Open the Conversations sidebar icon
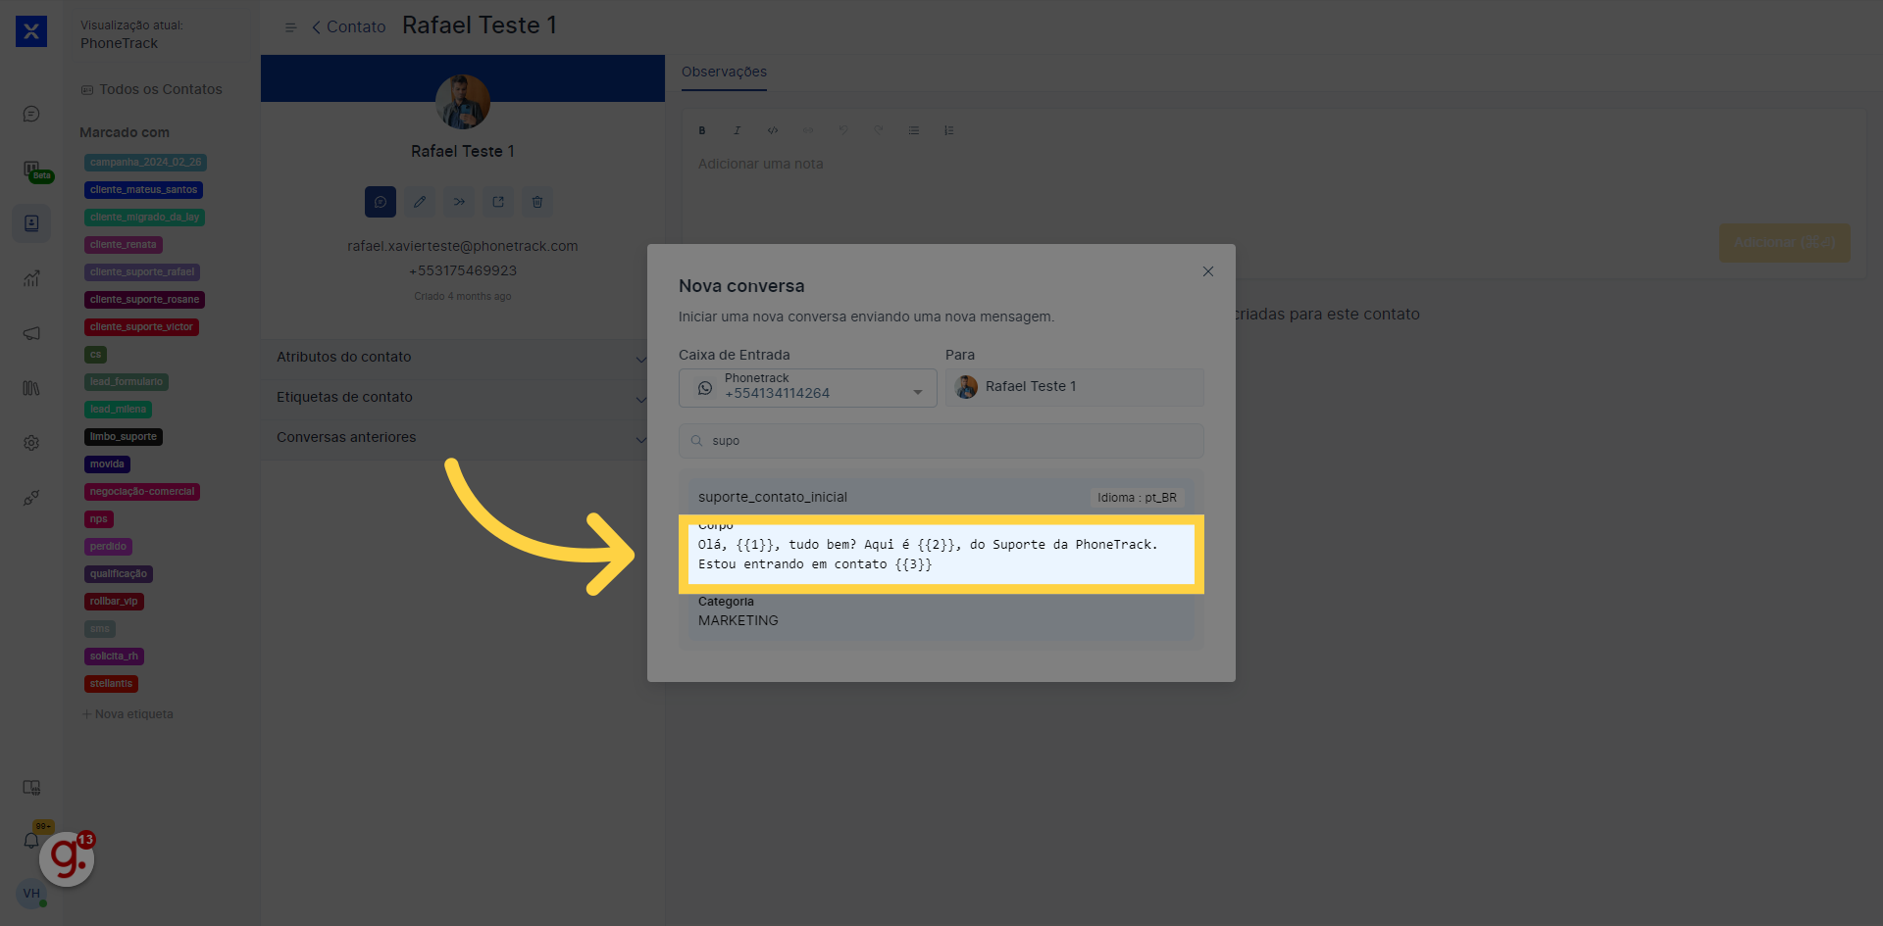This screenshot has height=926, width=1883. click(x=31, y=114)
